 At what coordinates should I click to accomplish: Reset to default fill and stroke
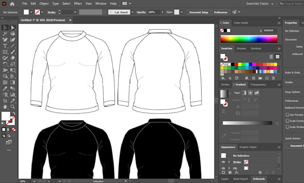tap(3, 123)
